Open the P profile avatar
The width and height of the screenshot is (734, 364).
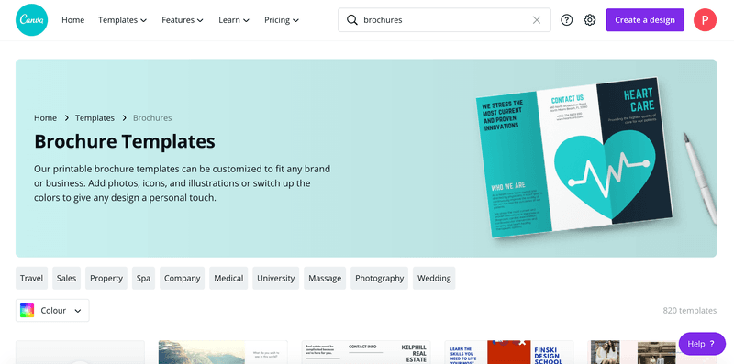(705, 19)
